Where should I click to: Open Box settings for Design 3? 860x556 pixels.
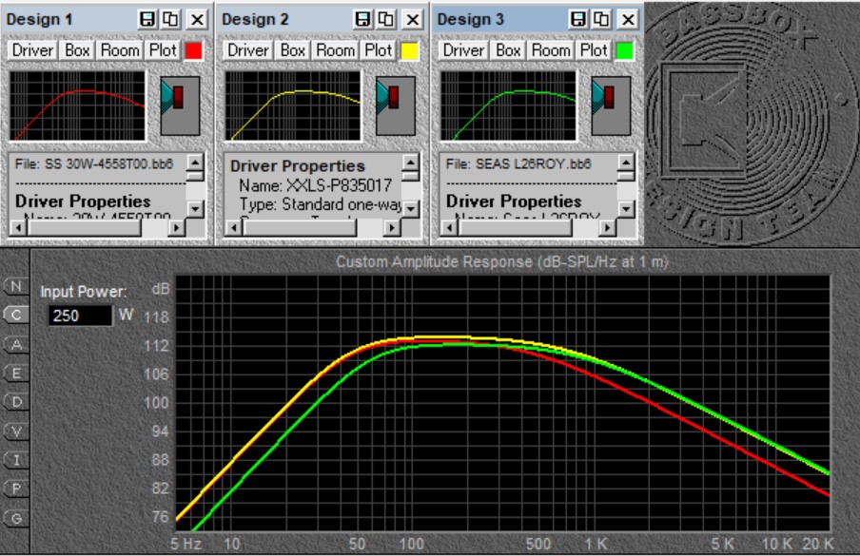click(508, 50)
